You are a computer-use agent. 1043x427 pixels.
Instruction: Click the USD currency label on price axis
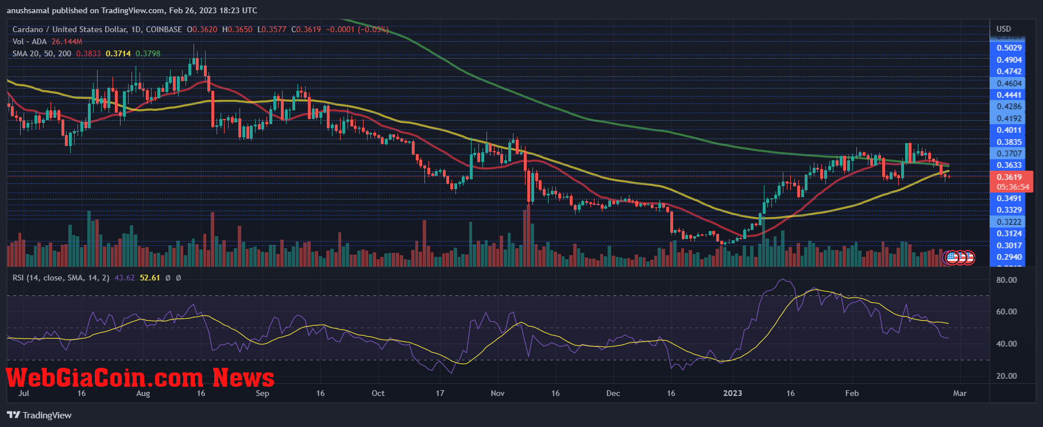point(1003,29)
